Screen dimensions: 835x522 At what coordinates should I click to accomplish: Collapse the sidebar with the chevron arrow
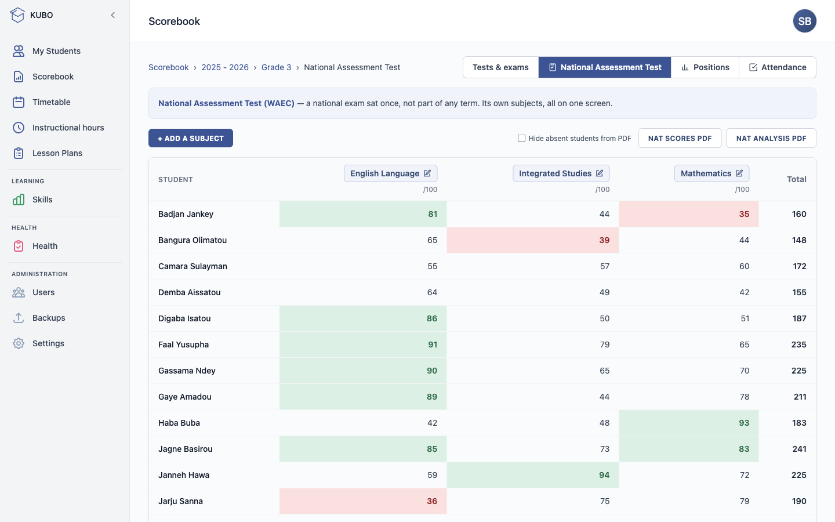pyautogui.click(x=113, y=15)
